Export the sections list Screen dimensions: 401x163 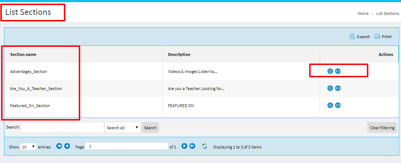(x=360, y=37)
